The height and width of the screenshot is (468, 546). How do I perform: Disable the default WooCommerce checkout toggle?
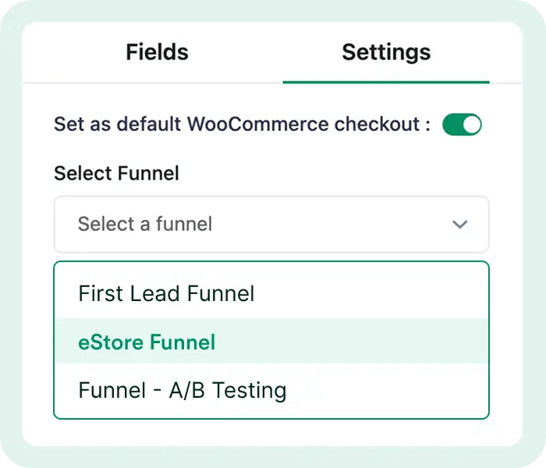[462, 125]
